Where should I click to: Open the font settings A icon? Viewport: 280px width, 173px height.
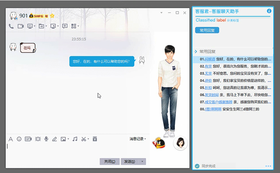pyautogui.click(x=11, y=139)
